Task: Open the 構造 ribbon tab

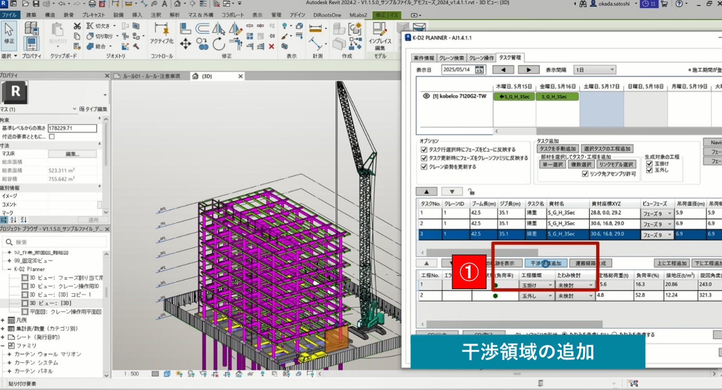Action: (50, 15)
